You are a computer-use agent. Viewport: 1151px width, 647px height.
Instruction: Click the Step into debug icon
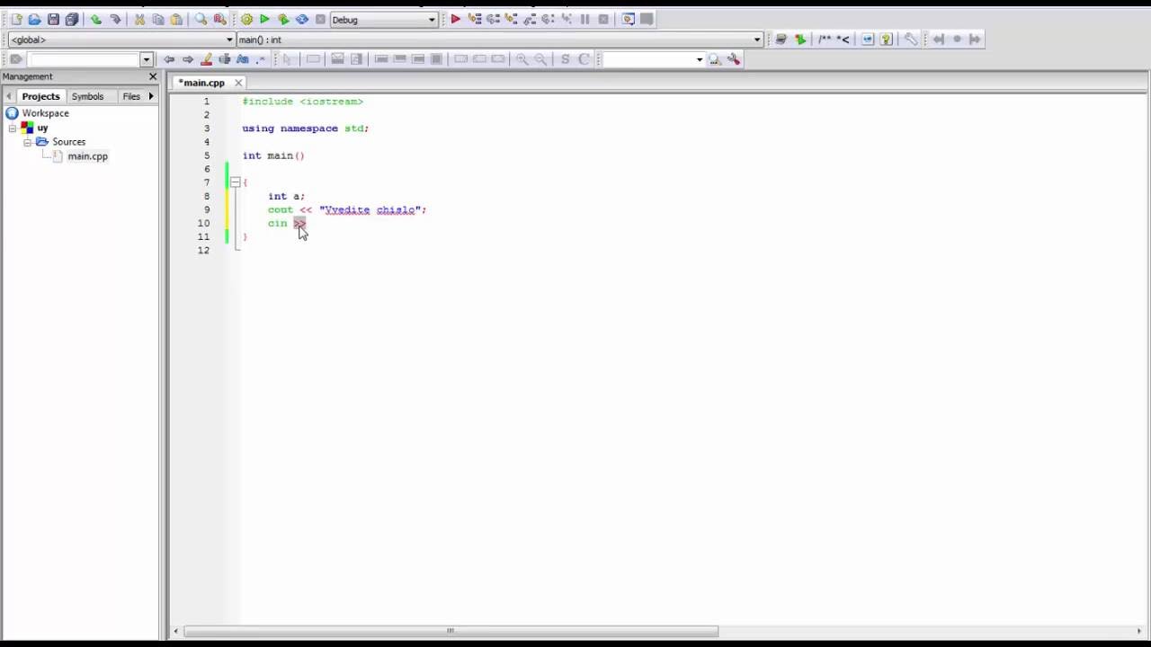(x=512, y=19)
